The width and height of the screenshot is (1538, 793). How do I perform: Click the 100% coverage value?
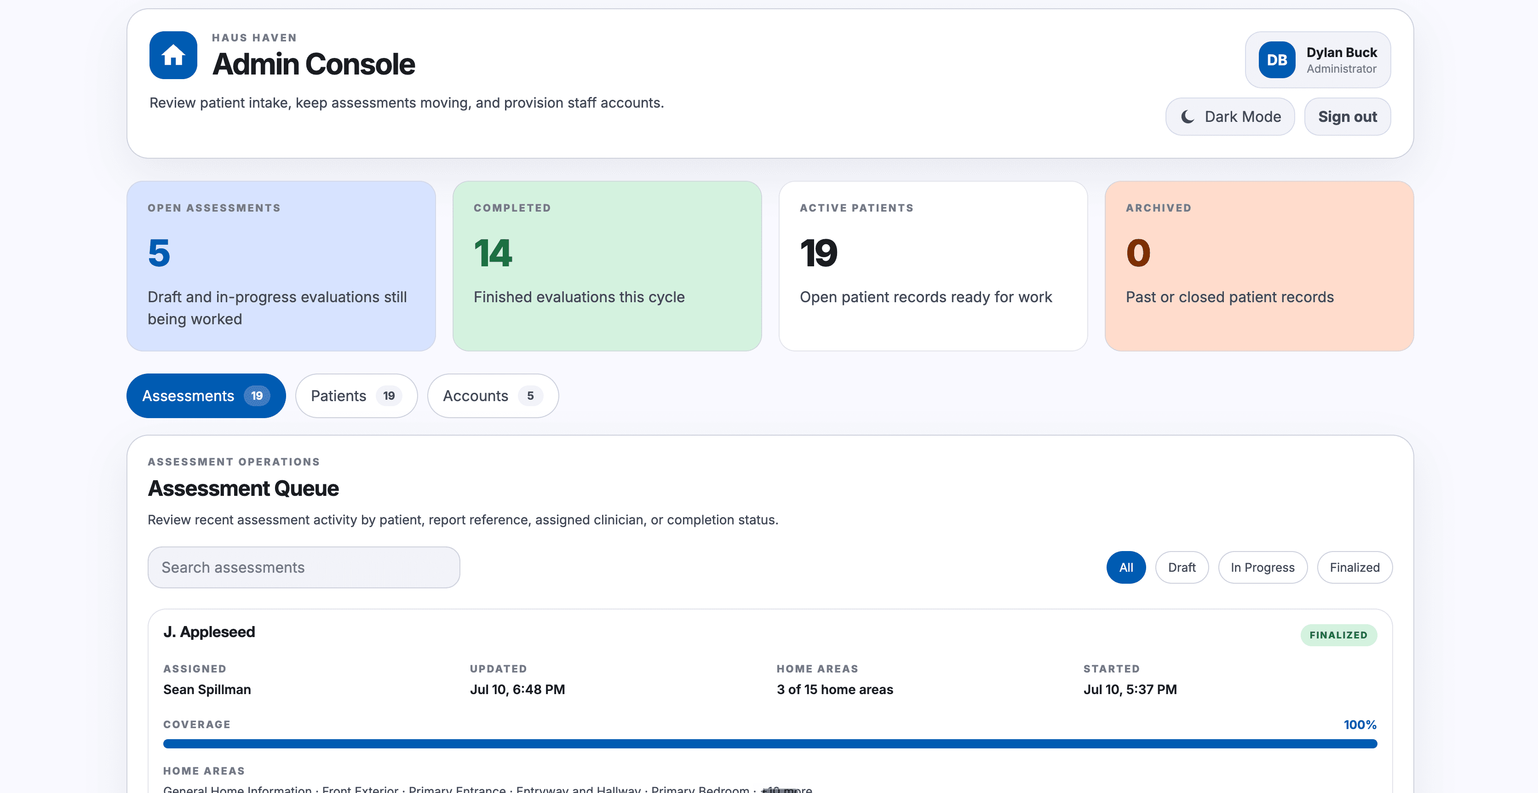pos(1360,725)
